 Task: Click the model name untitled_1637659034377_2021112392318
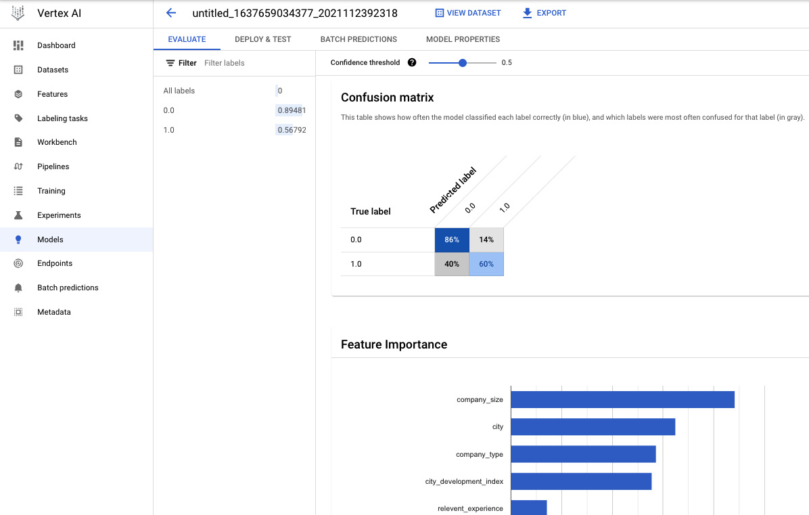click(x=295, y=14)
